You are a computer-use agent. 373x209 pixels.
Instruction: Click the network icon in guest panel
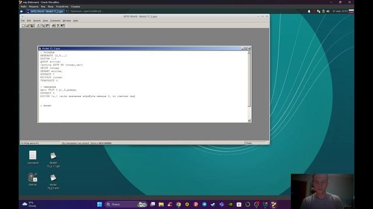[x=319, y=11]
